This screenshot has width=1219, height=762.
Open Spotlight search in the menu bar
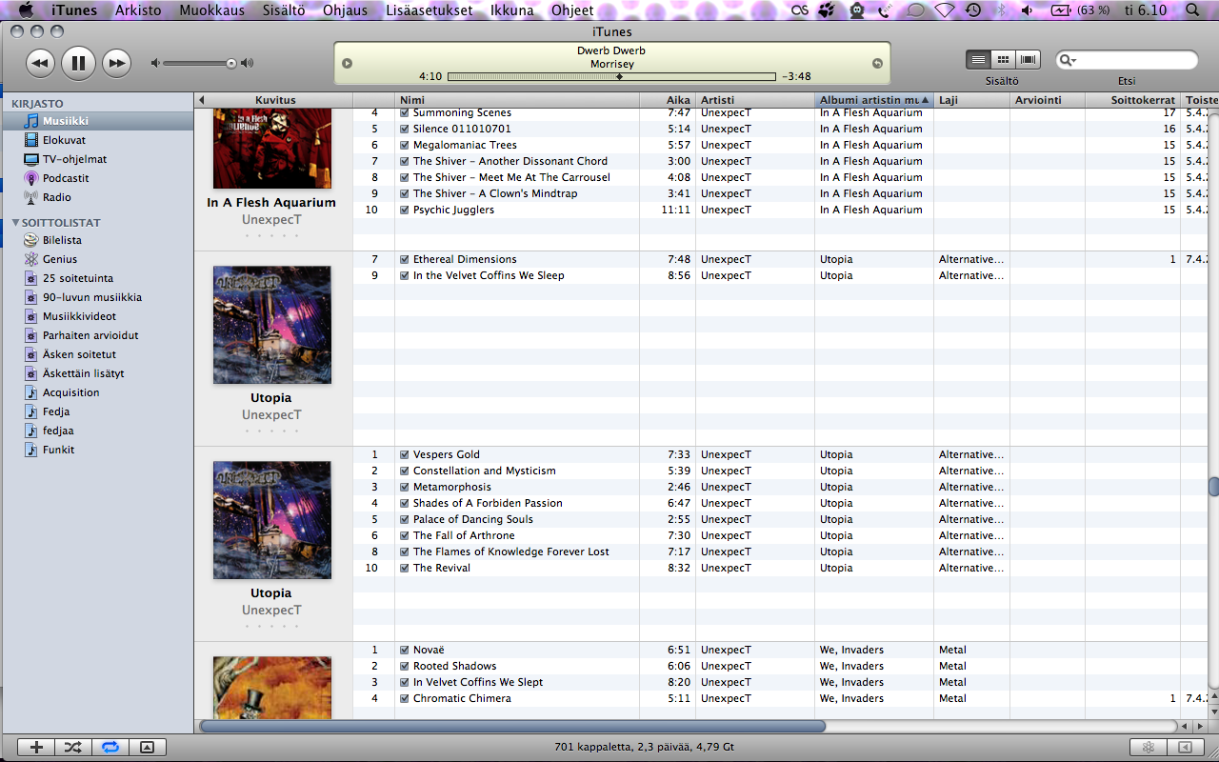(1194, 10)
